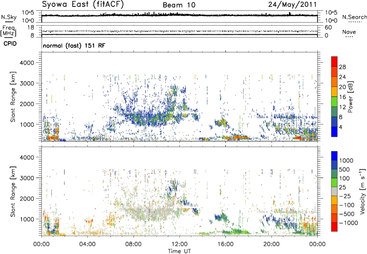Click the "16:00" time tick label
367x254 pixels.
coord(225,244)
